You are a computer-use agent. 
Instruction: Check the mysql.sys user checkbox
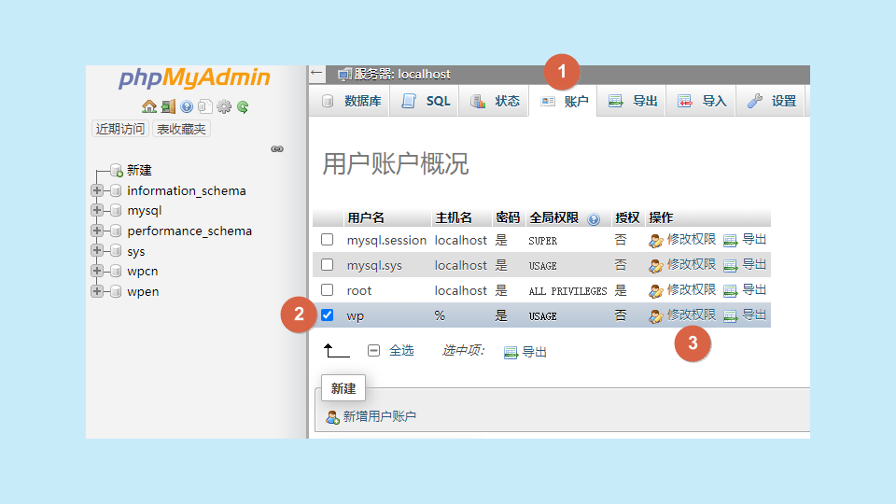click(x=327, y=264)
